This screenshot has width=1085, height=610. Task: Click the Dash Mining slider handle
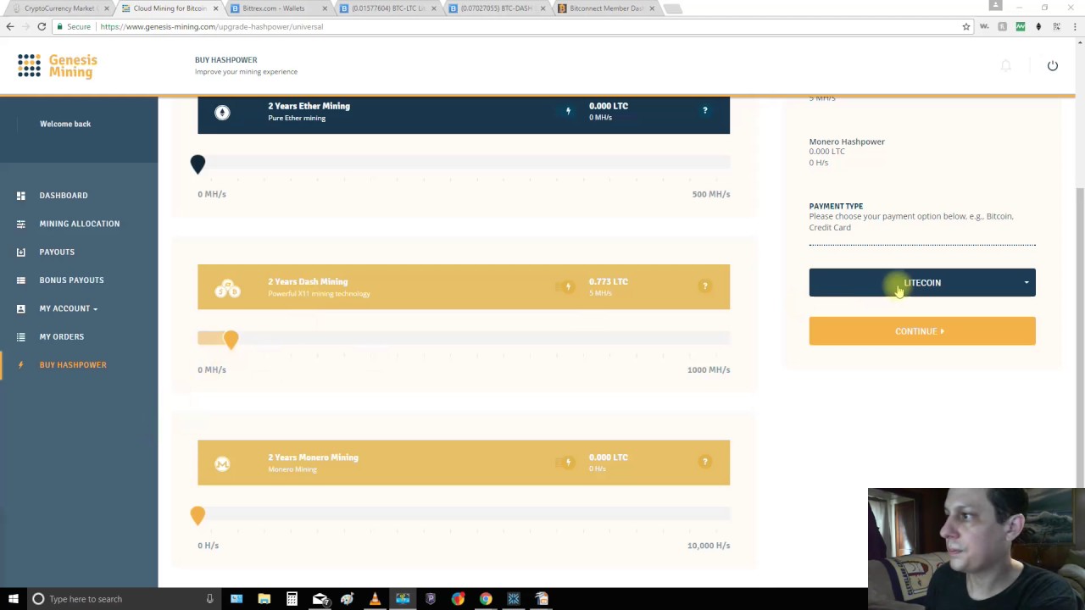point(231,339)
